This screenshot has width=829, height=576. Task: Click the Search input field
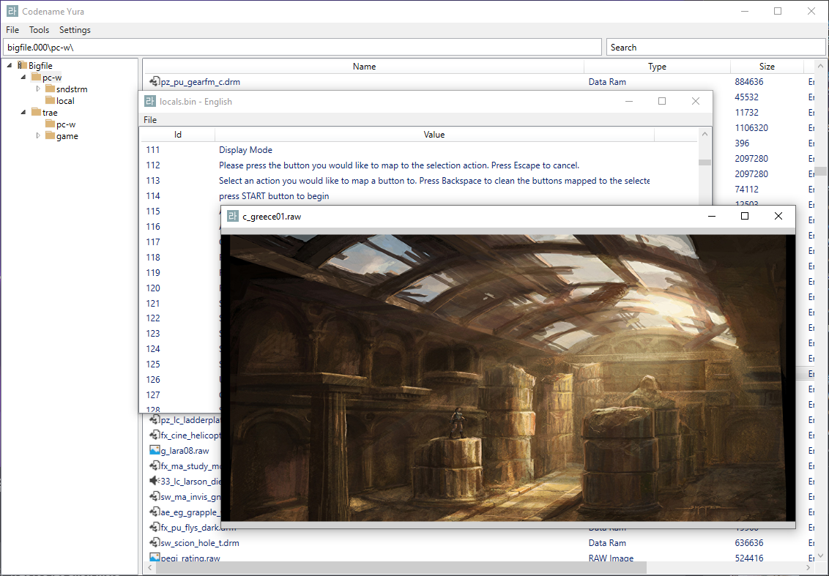[x=716, y=48]
